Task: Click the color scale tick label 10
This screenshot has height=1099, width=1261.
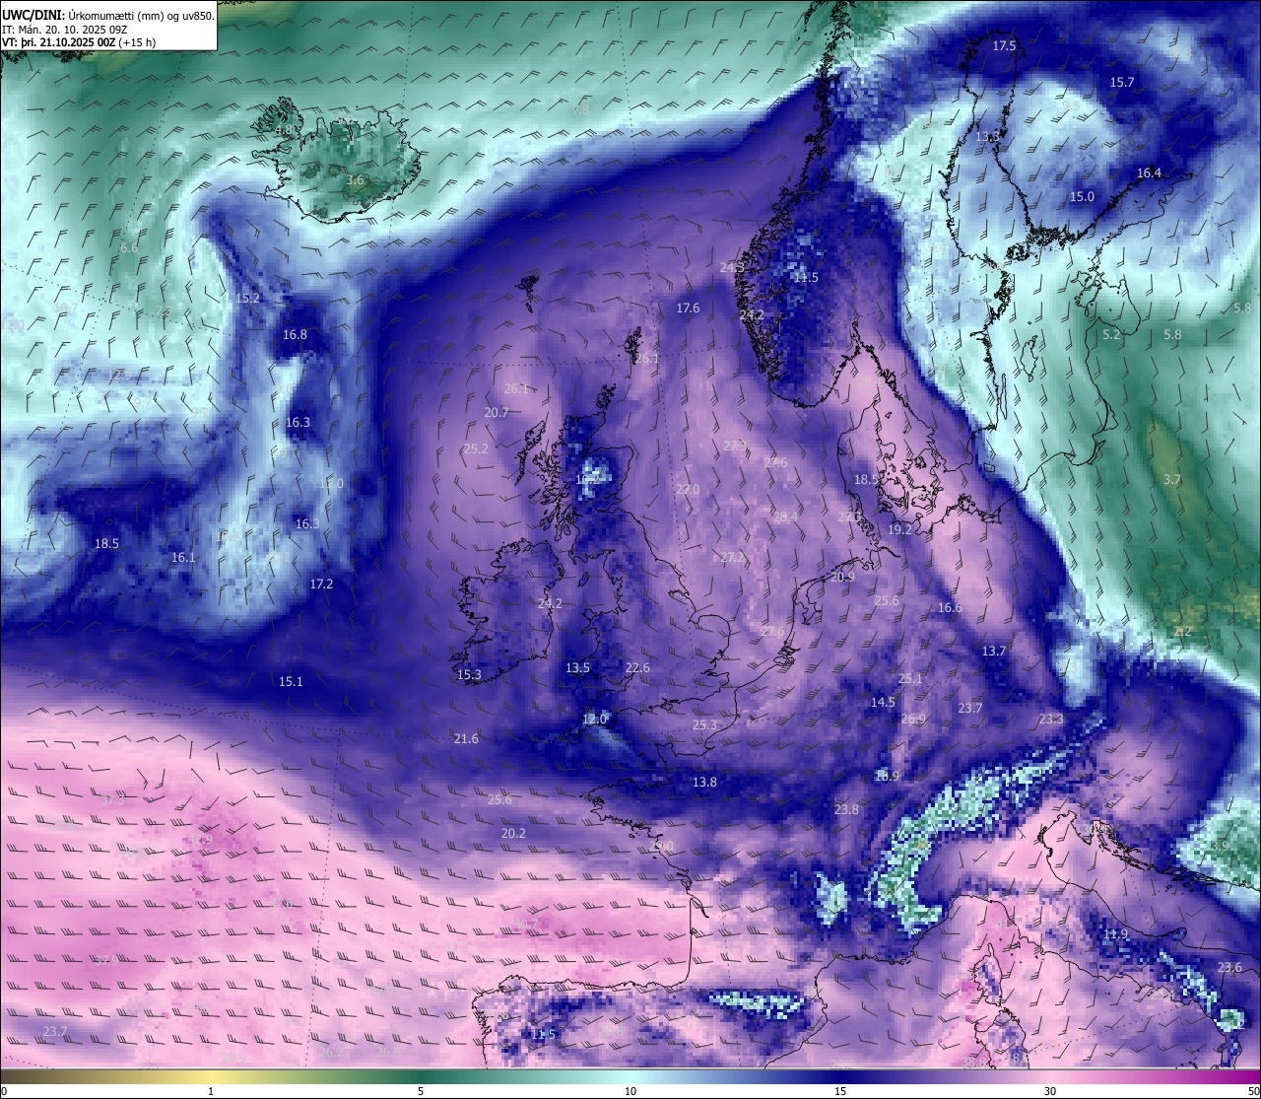Action: point(630,1090)
